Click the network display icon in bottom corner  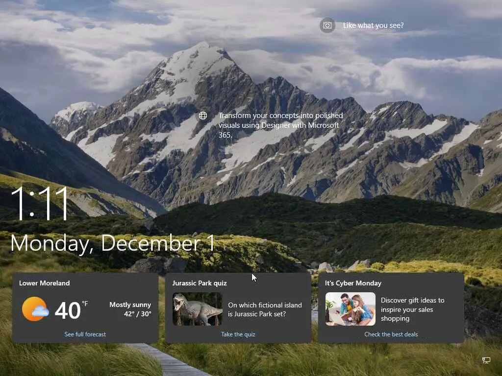(x=486, y=360)
